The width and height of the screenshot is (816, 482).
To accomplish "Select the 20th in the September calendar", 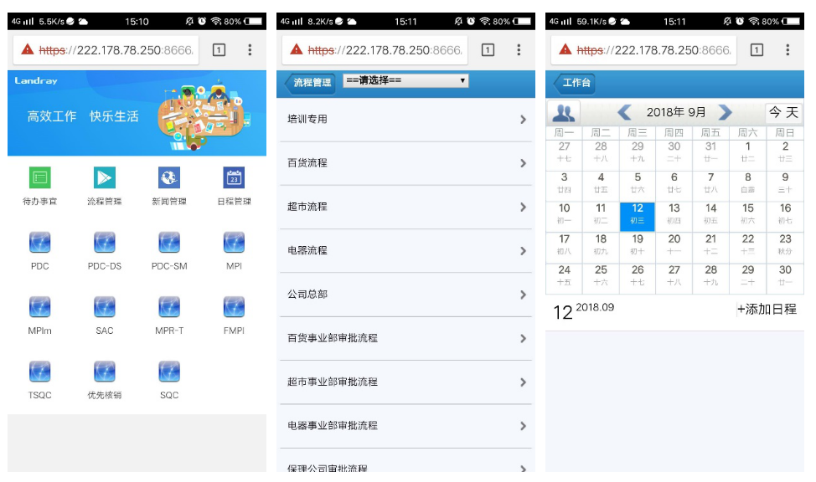I will pos(674,244).
